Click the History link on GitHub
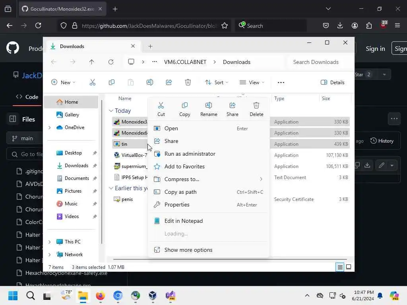Image resolution: width=407 pixels, height=305 pixels. coord(382,141)
